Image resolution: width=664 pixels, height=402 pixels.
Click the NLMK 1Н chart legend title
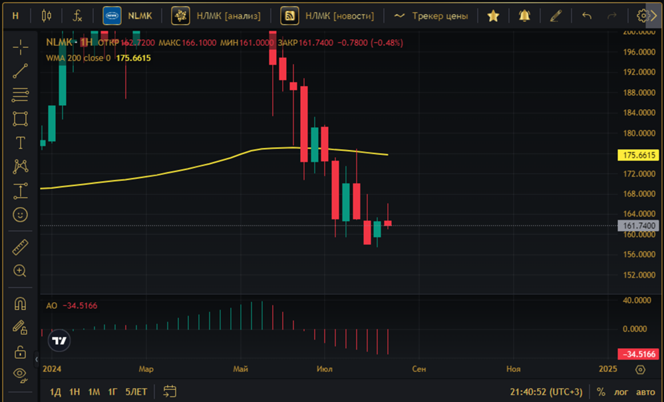click(x=69, y=43)
